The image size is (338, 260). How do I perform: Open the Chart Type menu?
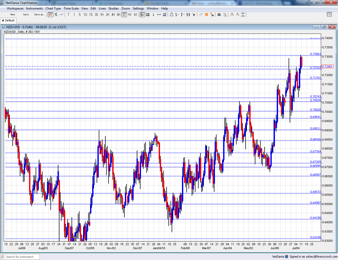(x=53, y=8)
